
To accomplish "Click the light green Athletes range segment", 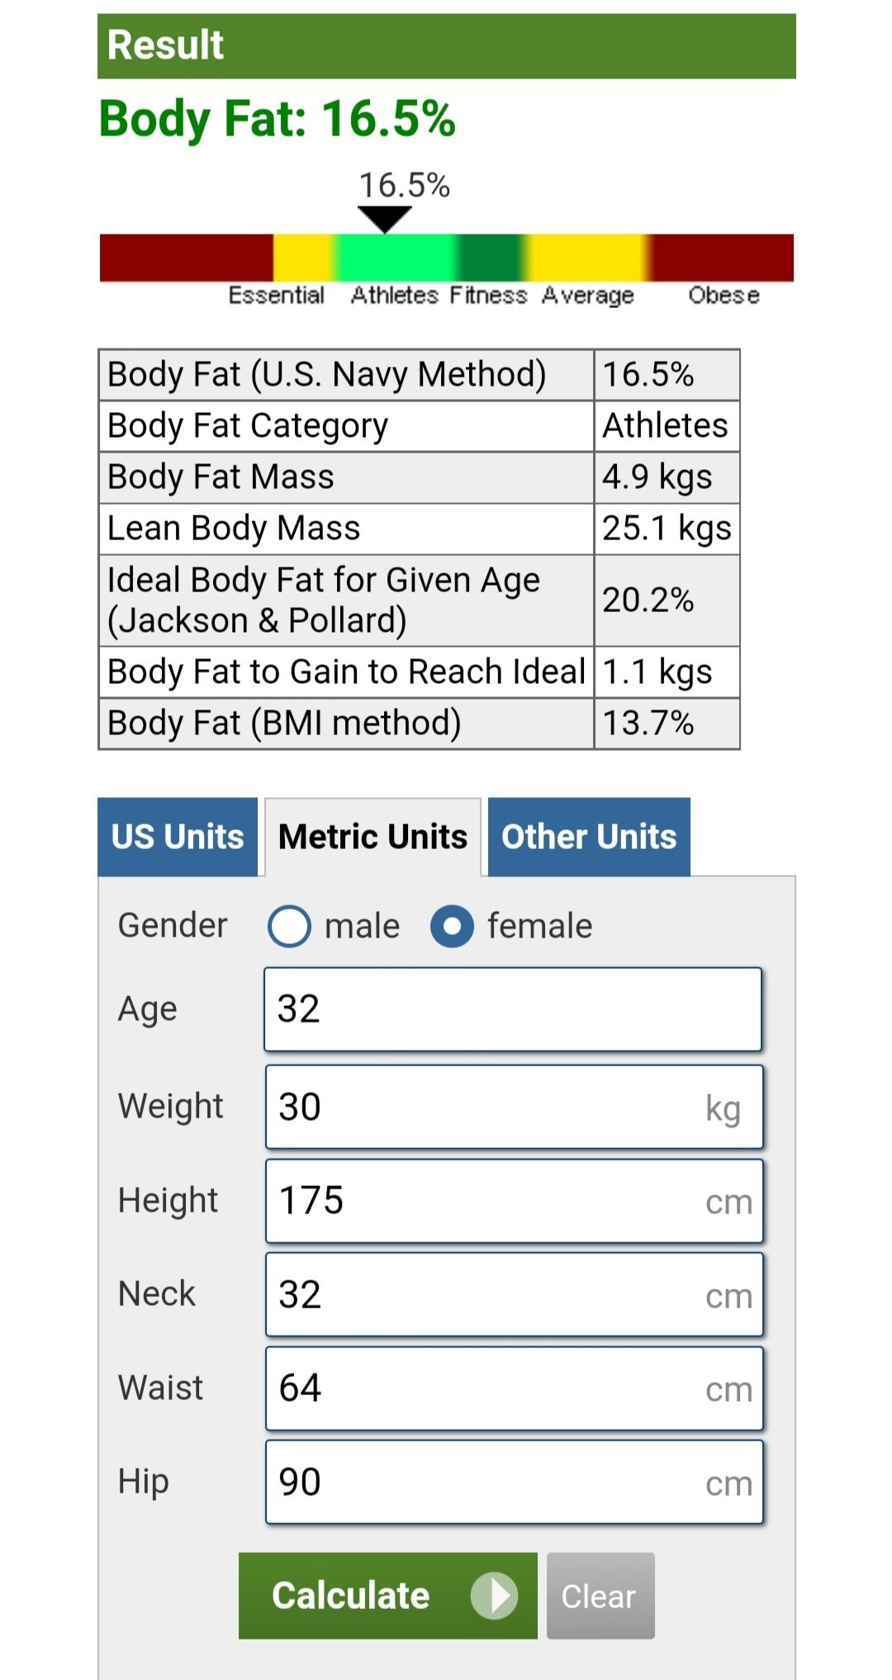I will [x=395, y=258].
